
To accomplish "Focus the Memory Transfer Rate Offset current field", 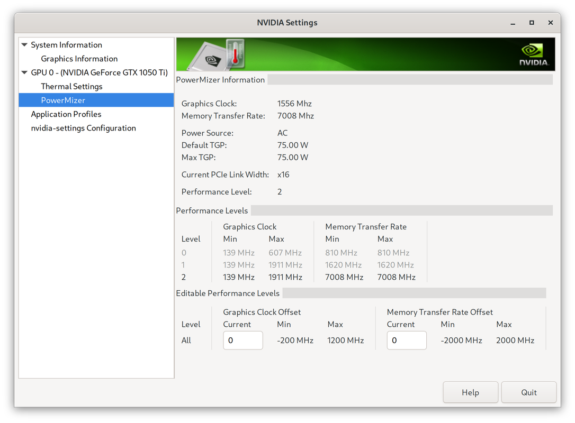I will click(406, 340).
